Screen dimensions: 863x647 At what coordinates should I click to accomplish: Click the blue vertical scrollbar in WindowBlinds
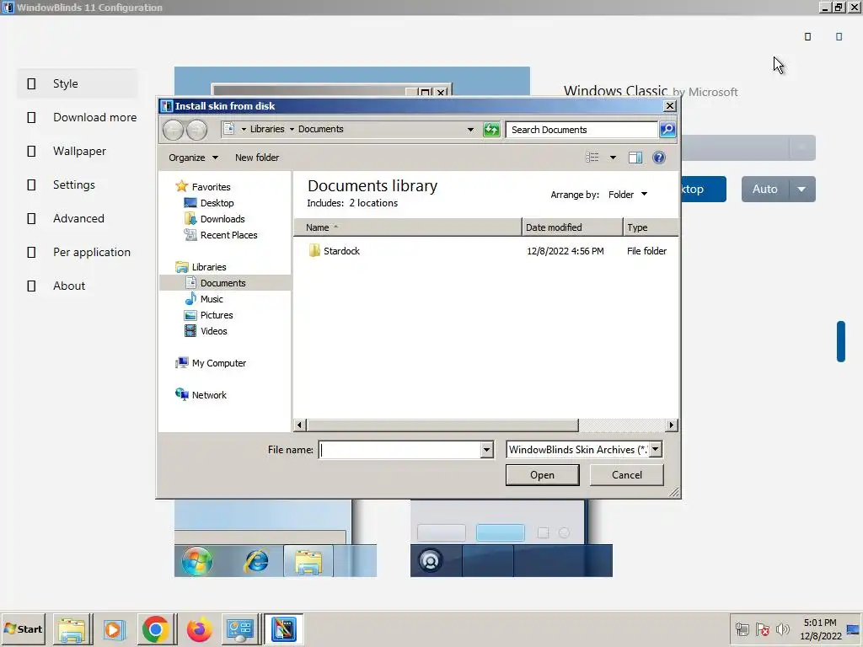pos(840,341)
